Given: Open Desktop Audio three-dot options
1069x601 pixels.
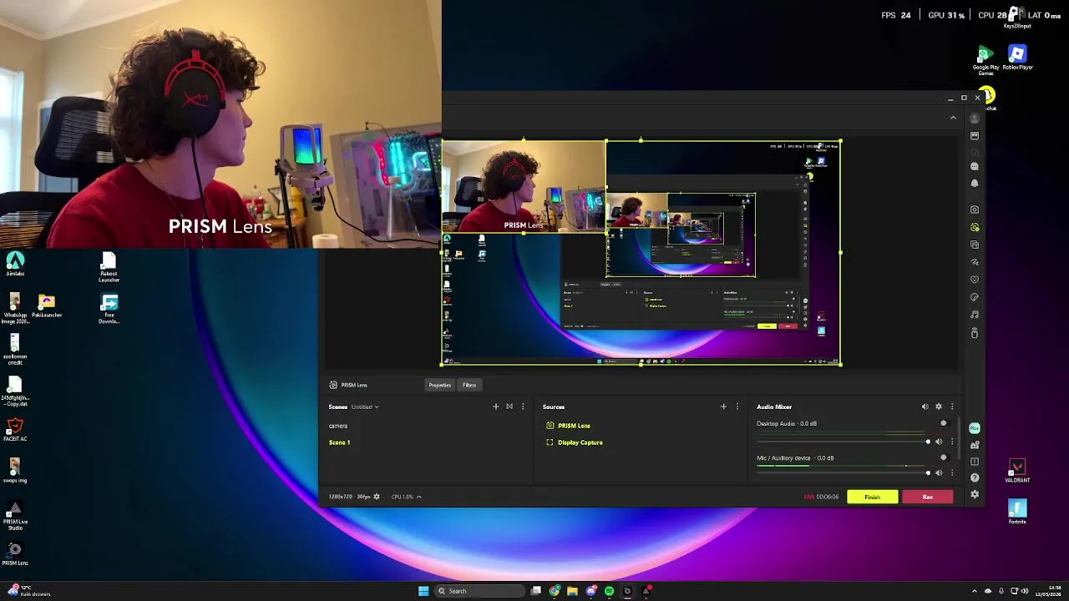Looking at the screenshot, I should [951, 442].
